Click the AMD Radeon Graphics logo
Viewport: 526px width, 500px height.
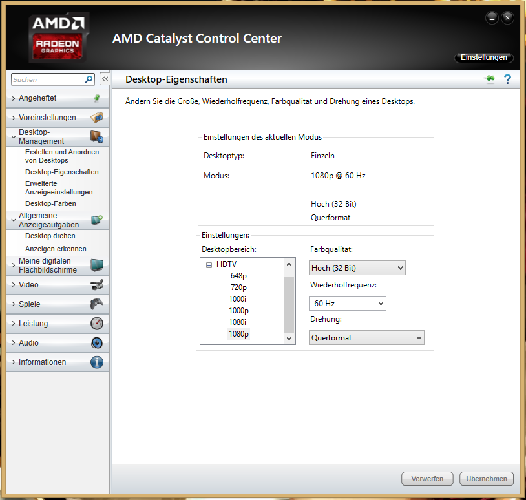[x=58, y=37]
